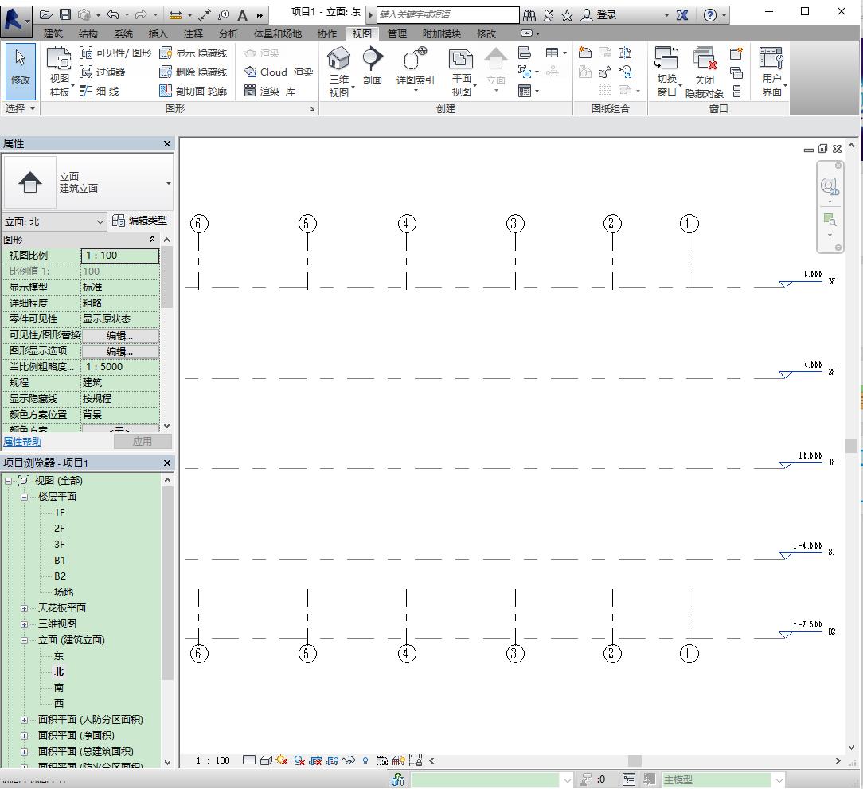Click the star favorites icon in title bar
Viewport: 863px width, 789px height.
[x=567, y=15]
